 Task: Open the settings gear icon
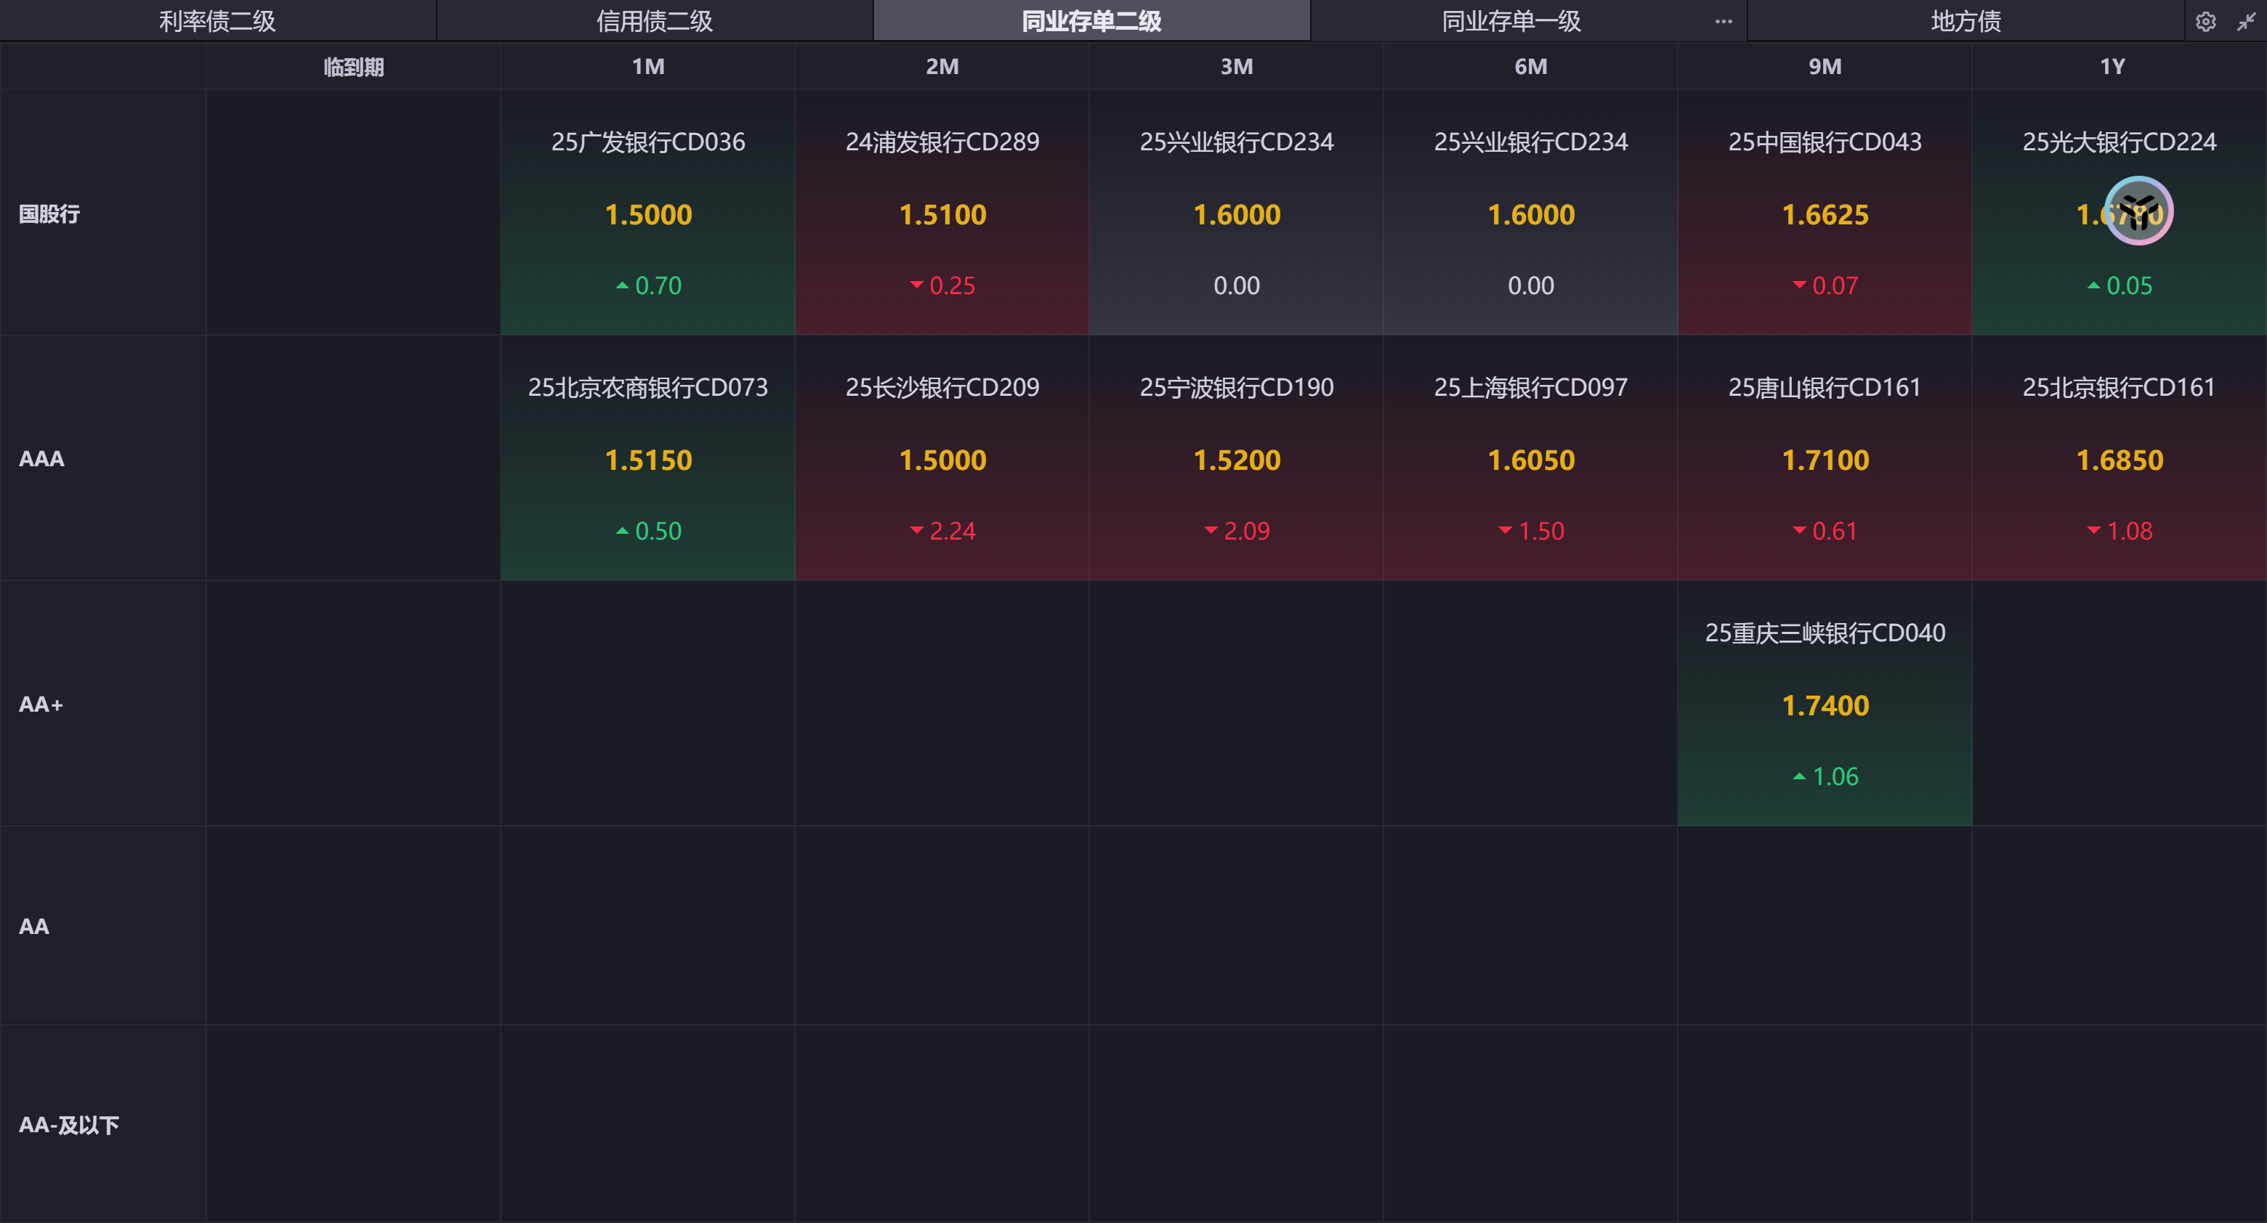[x=2205, y=21]
